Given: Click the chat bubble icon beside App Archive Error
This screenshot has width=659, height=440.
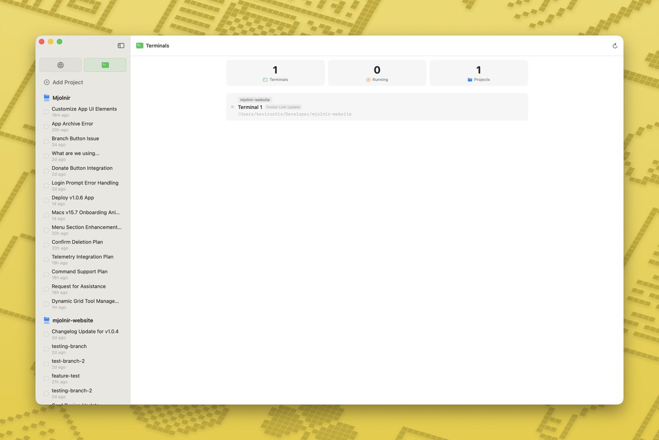Looking at the screenshot, I should pyautogui.click(x=46, y=127).
